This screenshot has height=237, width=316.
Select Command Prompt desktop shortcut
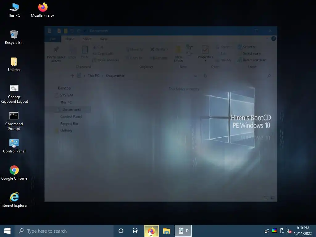point(14,121)
